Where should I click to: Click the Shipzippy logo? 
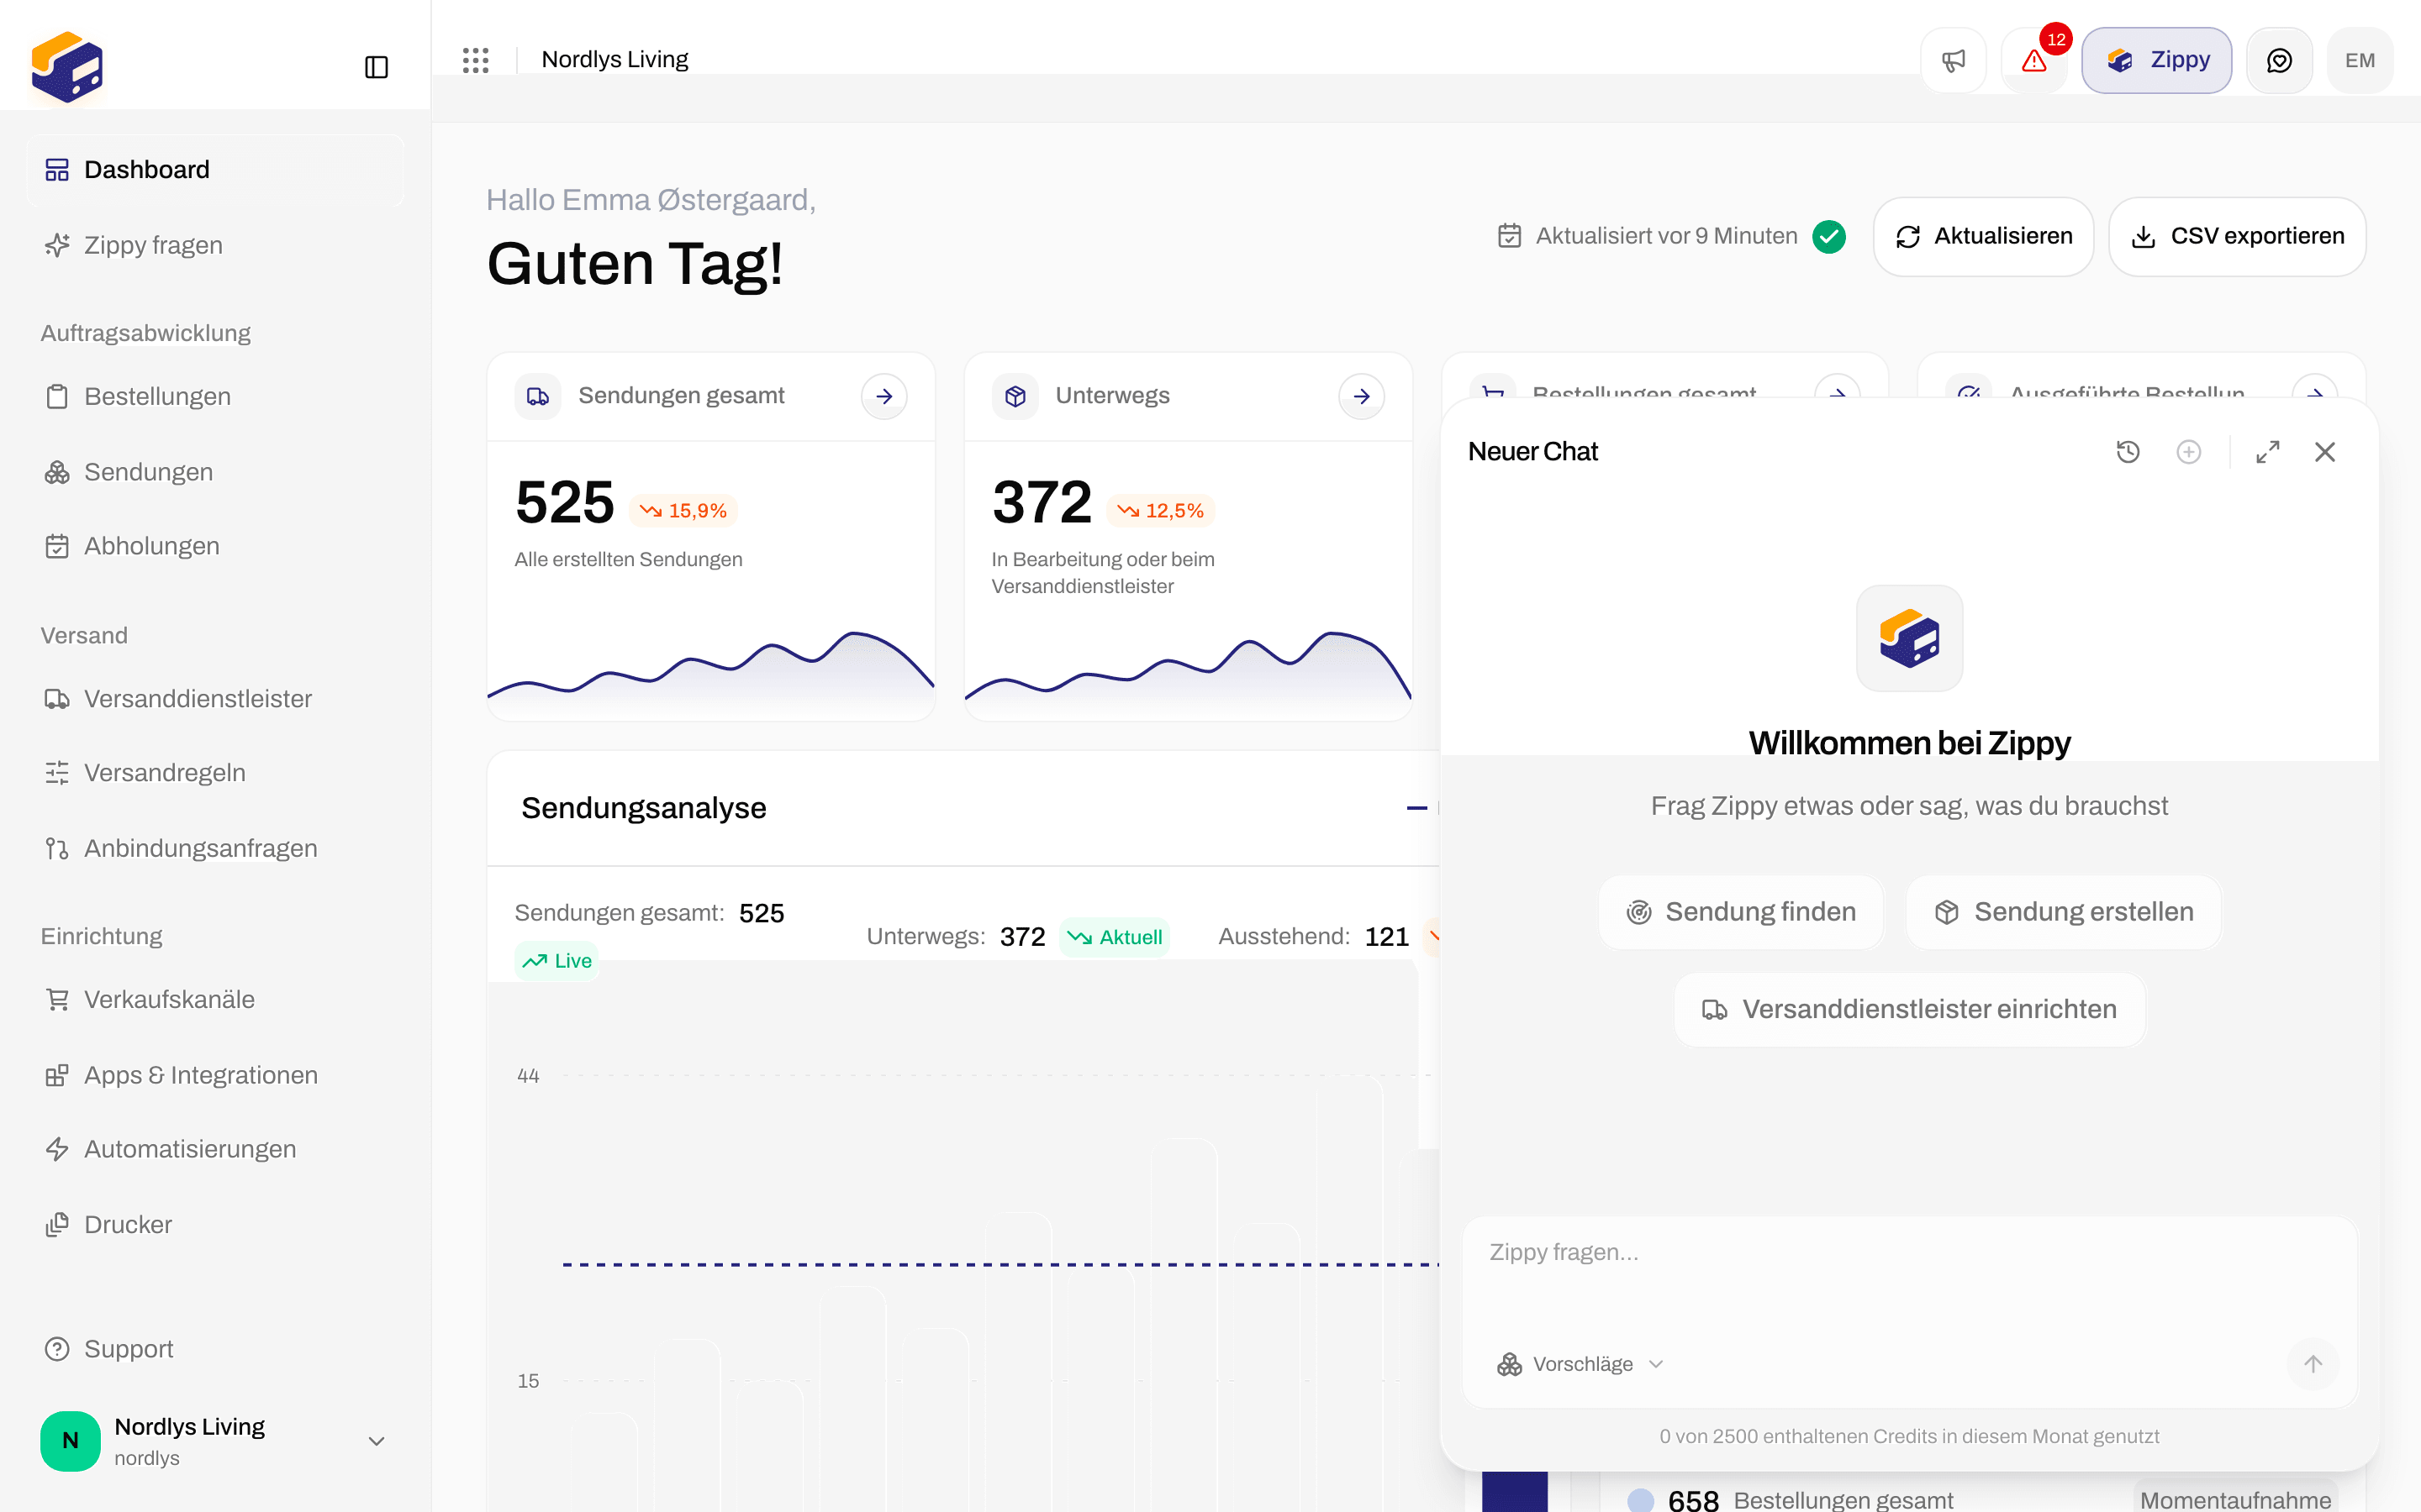67,67
